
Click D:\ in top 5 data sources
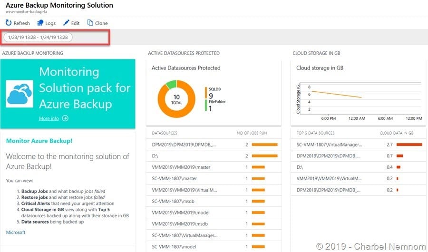[x=359, y=167]
